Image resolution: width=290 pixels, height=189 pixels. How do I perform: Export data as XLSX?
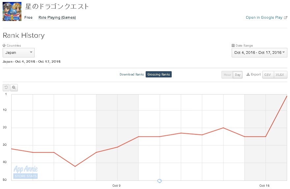click(x=280, y=75)
